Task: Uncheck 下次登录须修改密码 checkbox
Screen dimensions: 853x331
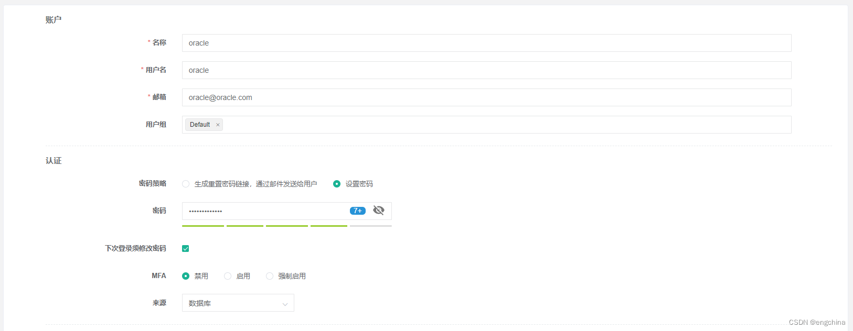Action: click(x=186, y=249)
